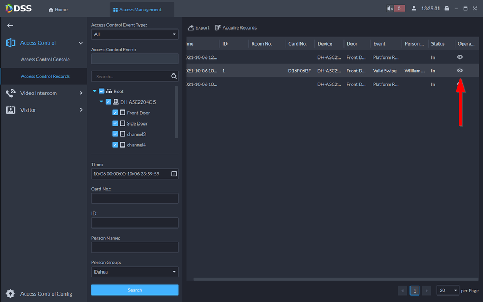Image resolution: width=483 pixels, height=302 pixels.
Task: Switch to the Home tab
Action: [58, 9]
